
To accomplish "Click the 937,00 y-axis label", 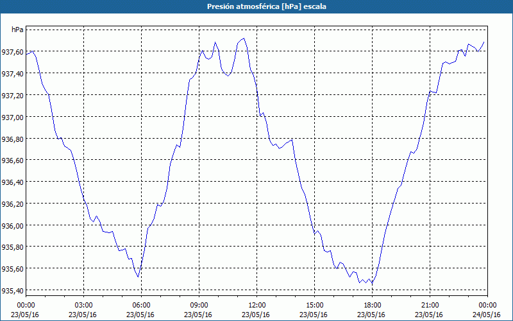I will pos(12,117).
